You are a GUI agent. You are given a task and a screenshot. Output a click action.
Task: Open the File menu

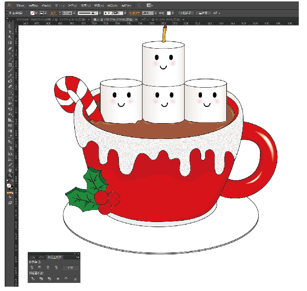tap(20, 6)
